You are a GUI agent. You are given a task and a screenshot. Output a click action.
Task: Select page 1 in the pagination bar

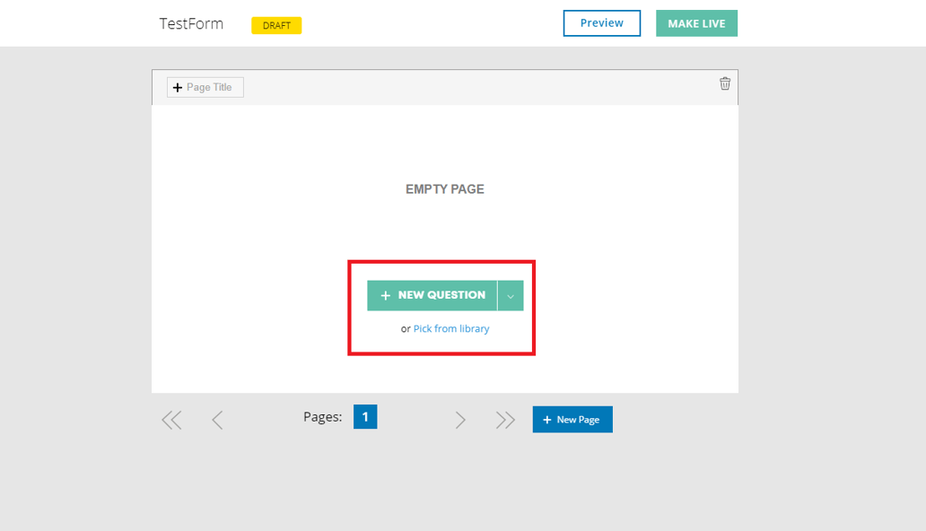click(364, 416)
